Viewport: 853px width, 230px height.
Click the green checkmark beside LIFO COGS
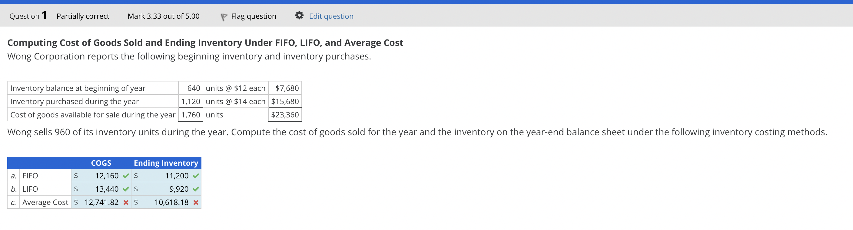(x=125, y=189)
